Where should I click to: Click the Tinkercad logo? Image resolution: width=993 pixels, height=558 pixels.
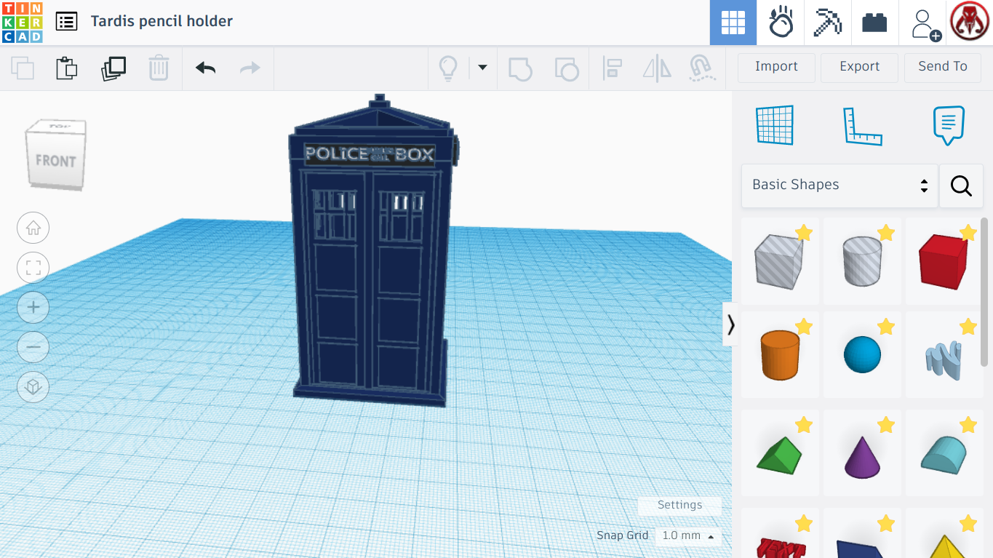point(23,23)
